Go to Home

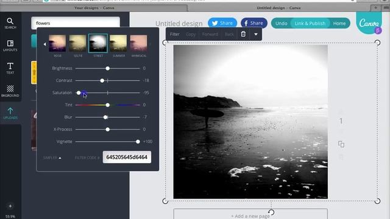[x=339, y=23]
